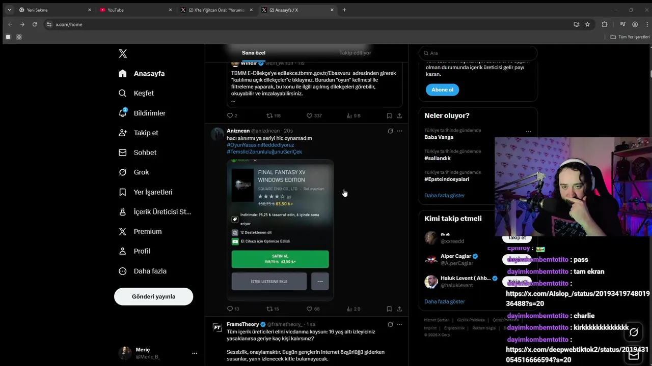Screen dimensions: 652x366
Task: Open FrameTheory's profile name
Action: coord(243,324)
